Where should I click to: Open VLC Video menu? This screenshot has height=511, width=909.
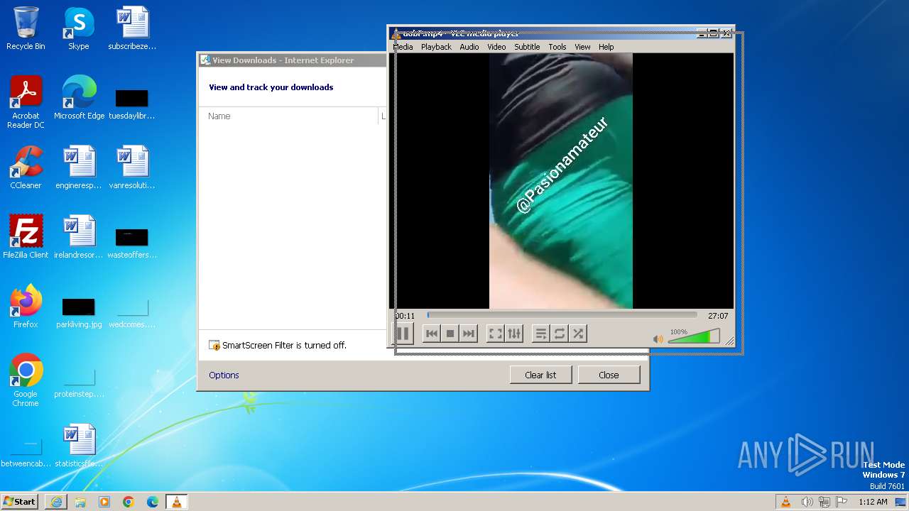pyautogui.click(x=496, y=47)
